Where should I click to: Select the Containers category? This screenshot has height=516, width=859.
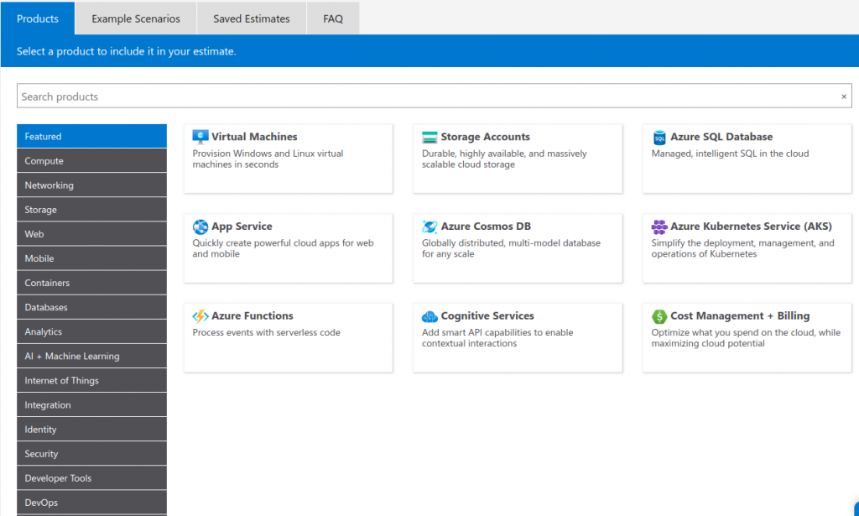pos(91,283)
